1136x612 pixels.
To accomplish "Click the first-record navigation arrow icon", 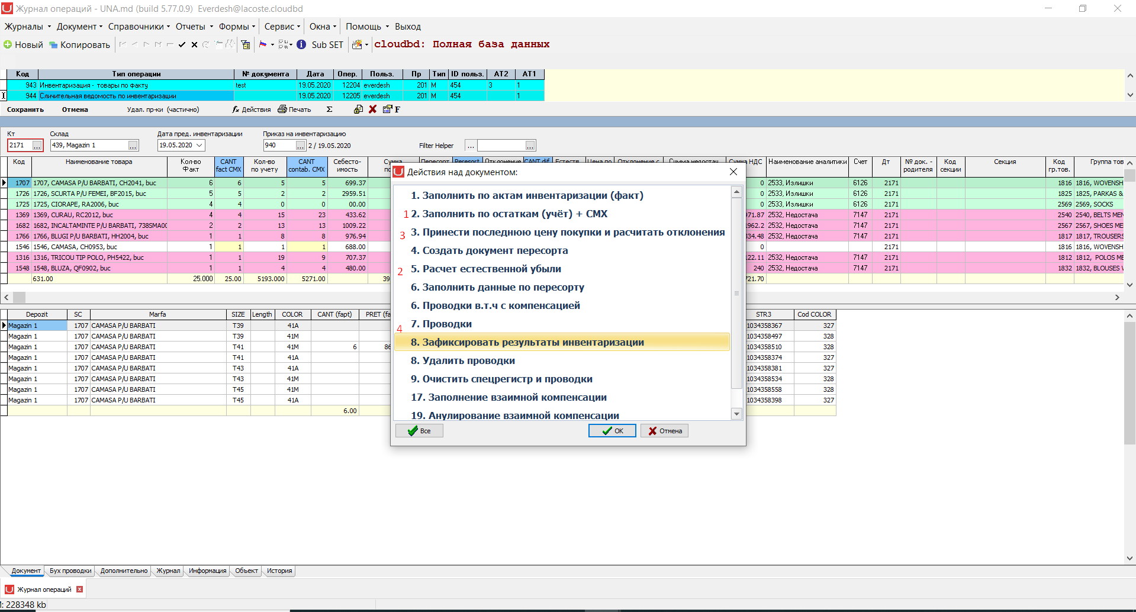I will tap(123, 44).
